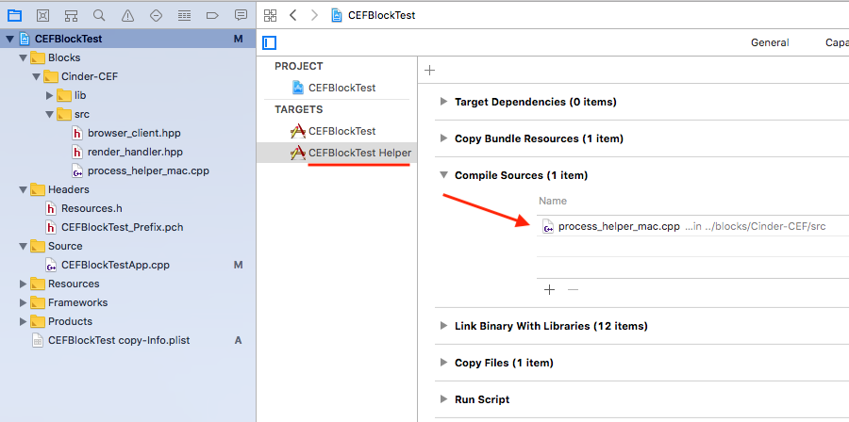Select process_helper_mac.cpp in Compile Sources
Screen dimensions: 849x422
[x=692, y=226]
